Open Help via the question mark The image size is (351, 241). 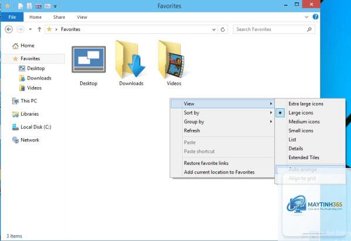[x=315, y=17]
